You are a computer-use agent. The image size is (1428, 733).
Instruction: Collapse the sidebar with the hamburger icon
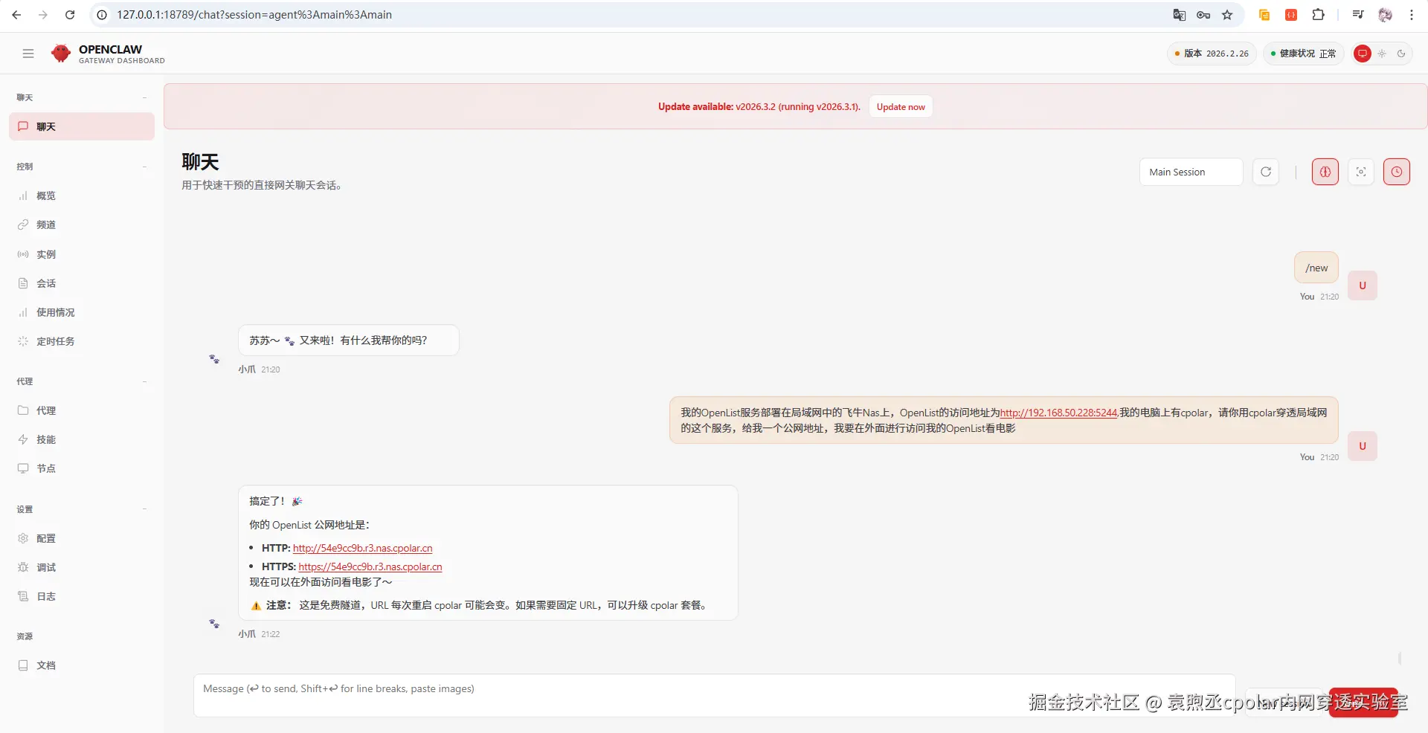pyautogui.click(x=28, y=54)
